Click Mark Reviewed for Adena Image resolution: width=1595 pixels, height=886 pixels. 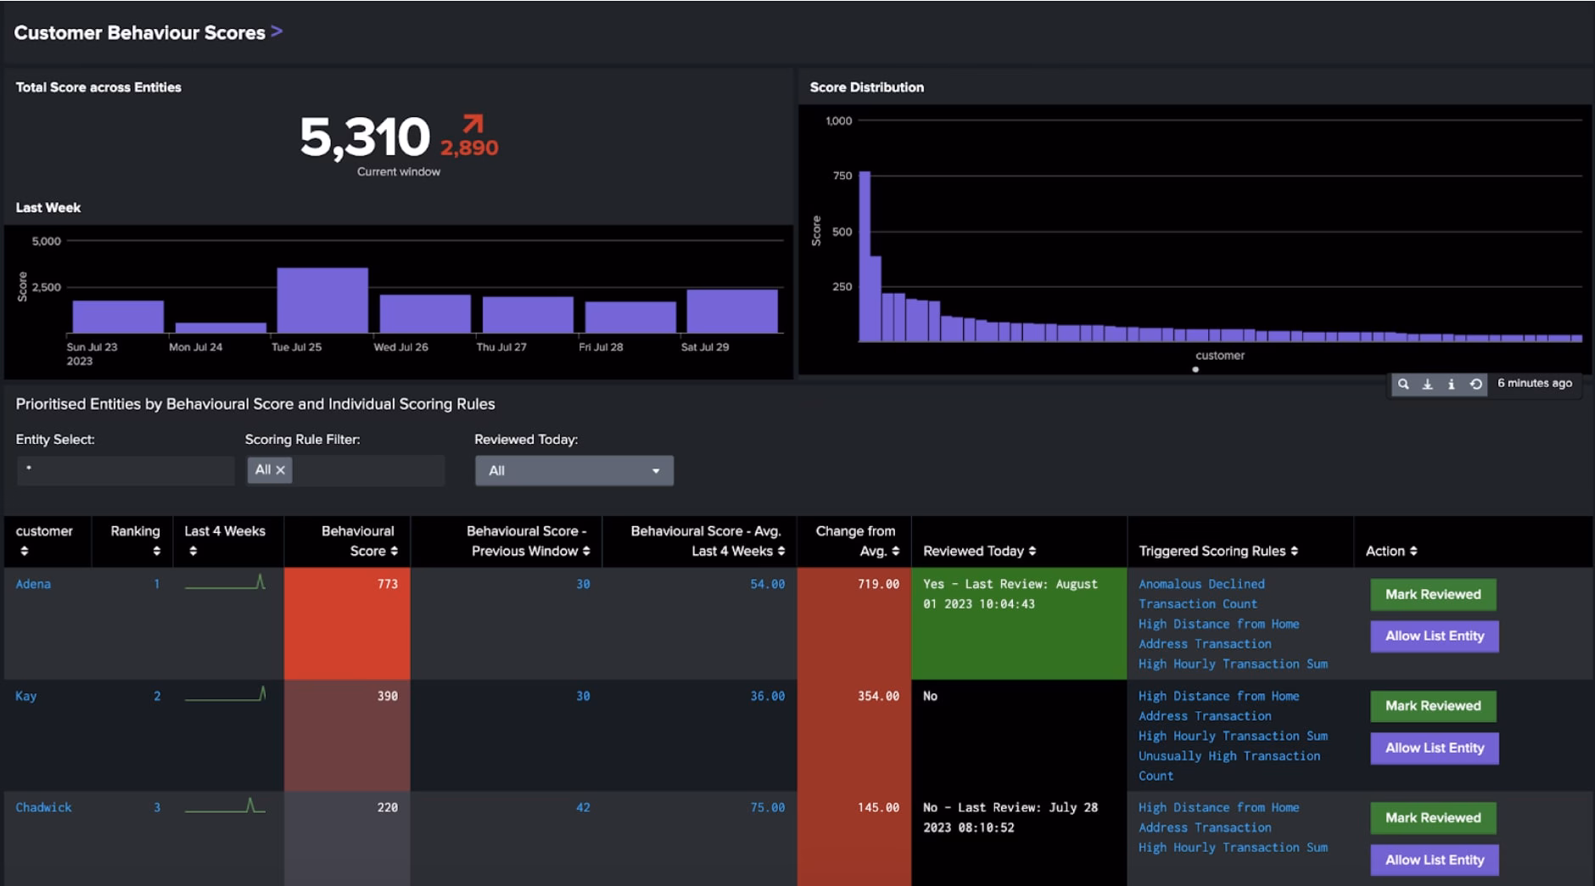pyautogui.click(x=1432, y=594)
